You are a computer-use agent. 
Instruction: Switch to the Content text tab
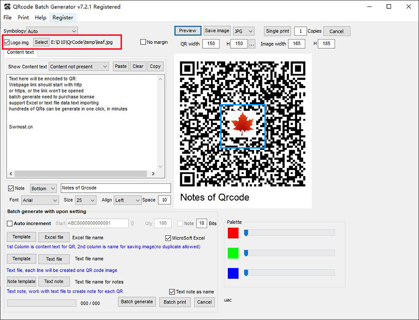point(20,52)
